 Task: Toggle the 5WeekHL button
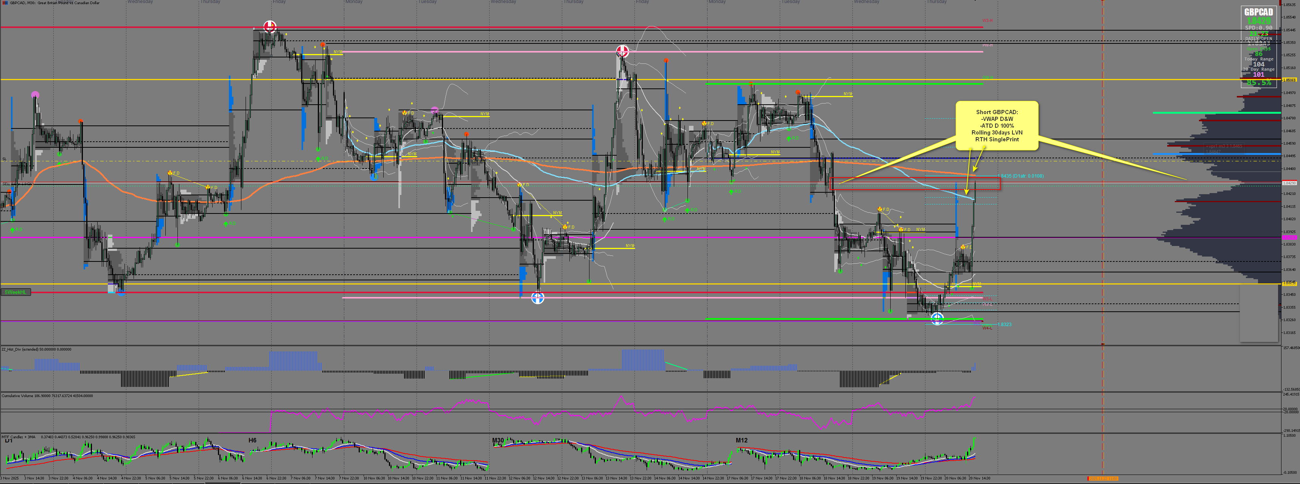[x=16, y=292]
